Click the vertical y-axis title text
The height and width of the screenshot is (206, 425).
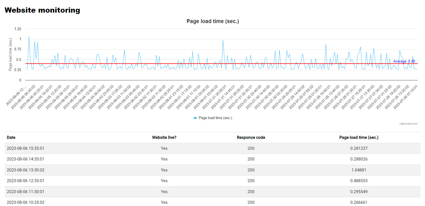(10, 55)
